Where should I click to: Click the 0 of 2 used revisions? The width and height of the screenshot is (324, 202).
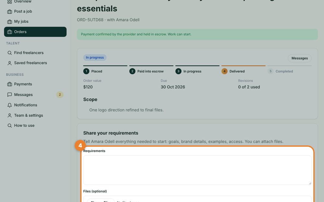249,87
